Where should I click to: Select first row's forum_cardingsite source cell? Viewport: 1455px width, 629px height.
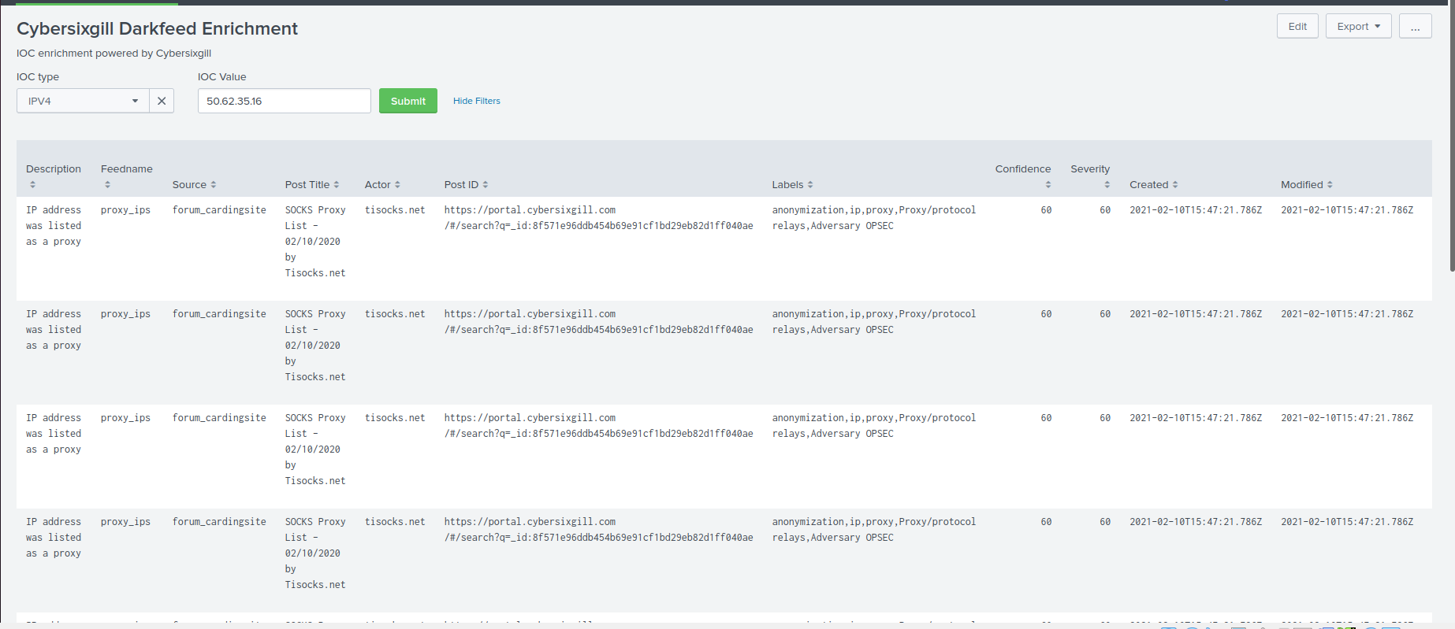(x=219, y=210)
